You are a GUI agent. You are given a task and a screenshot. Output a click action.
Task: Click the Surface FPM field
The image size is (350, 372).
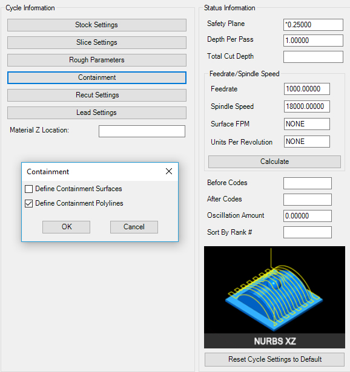307,124
